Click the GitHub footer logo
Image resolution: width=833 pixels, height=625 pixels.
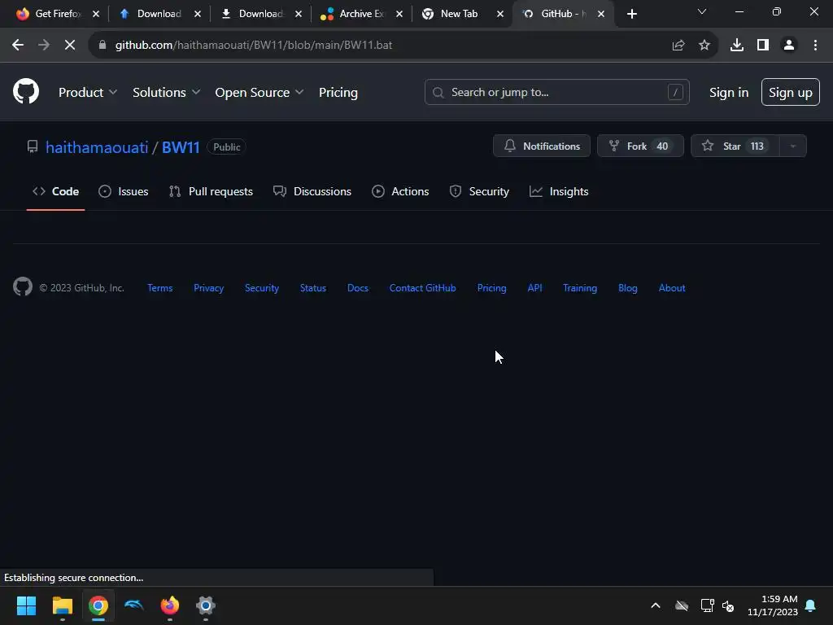point(23,286)
